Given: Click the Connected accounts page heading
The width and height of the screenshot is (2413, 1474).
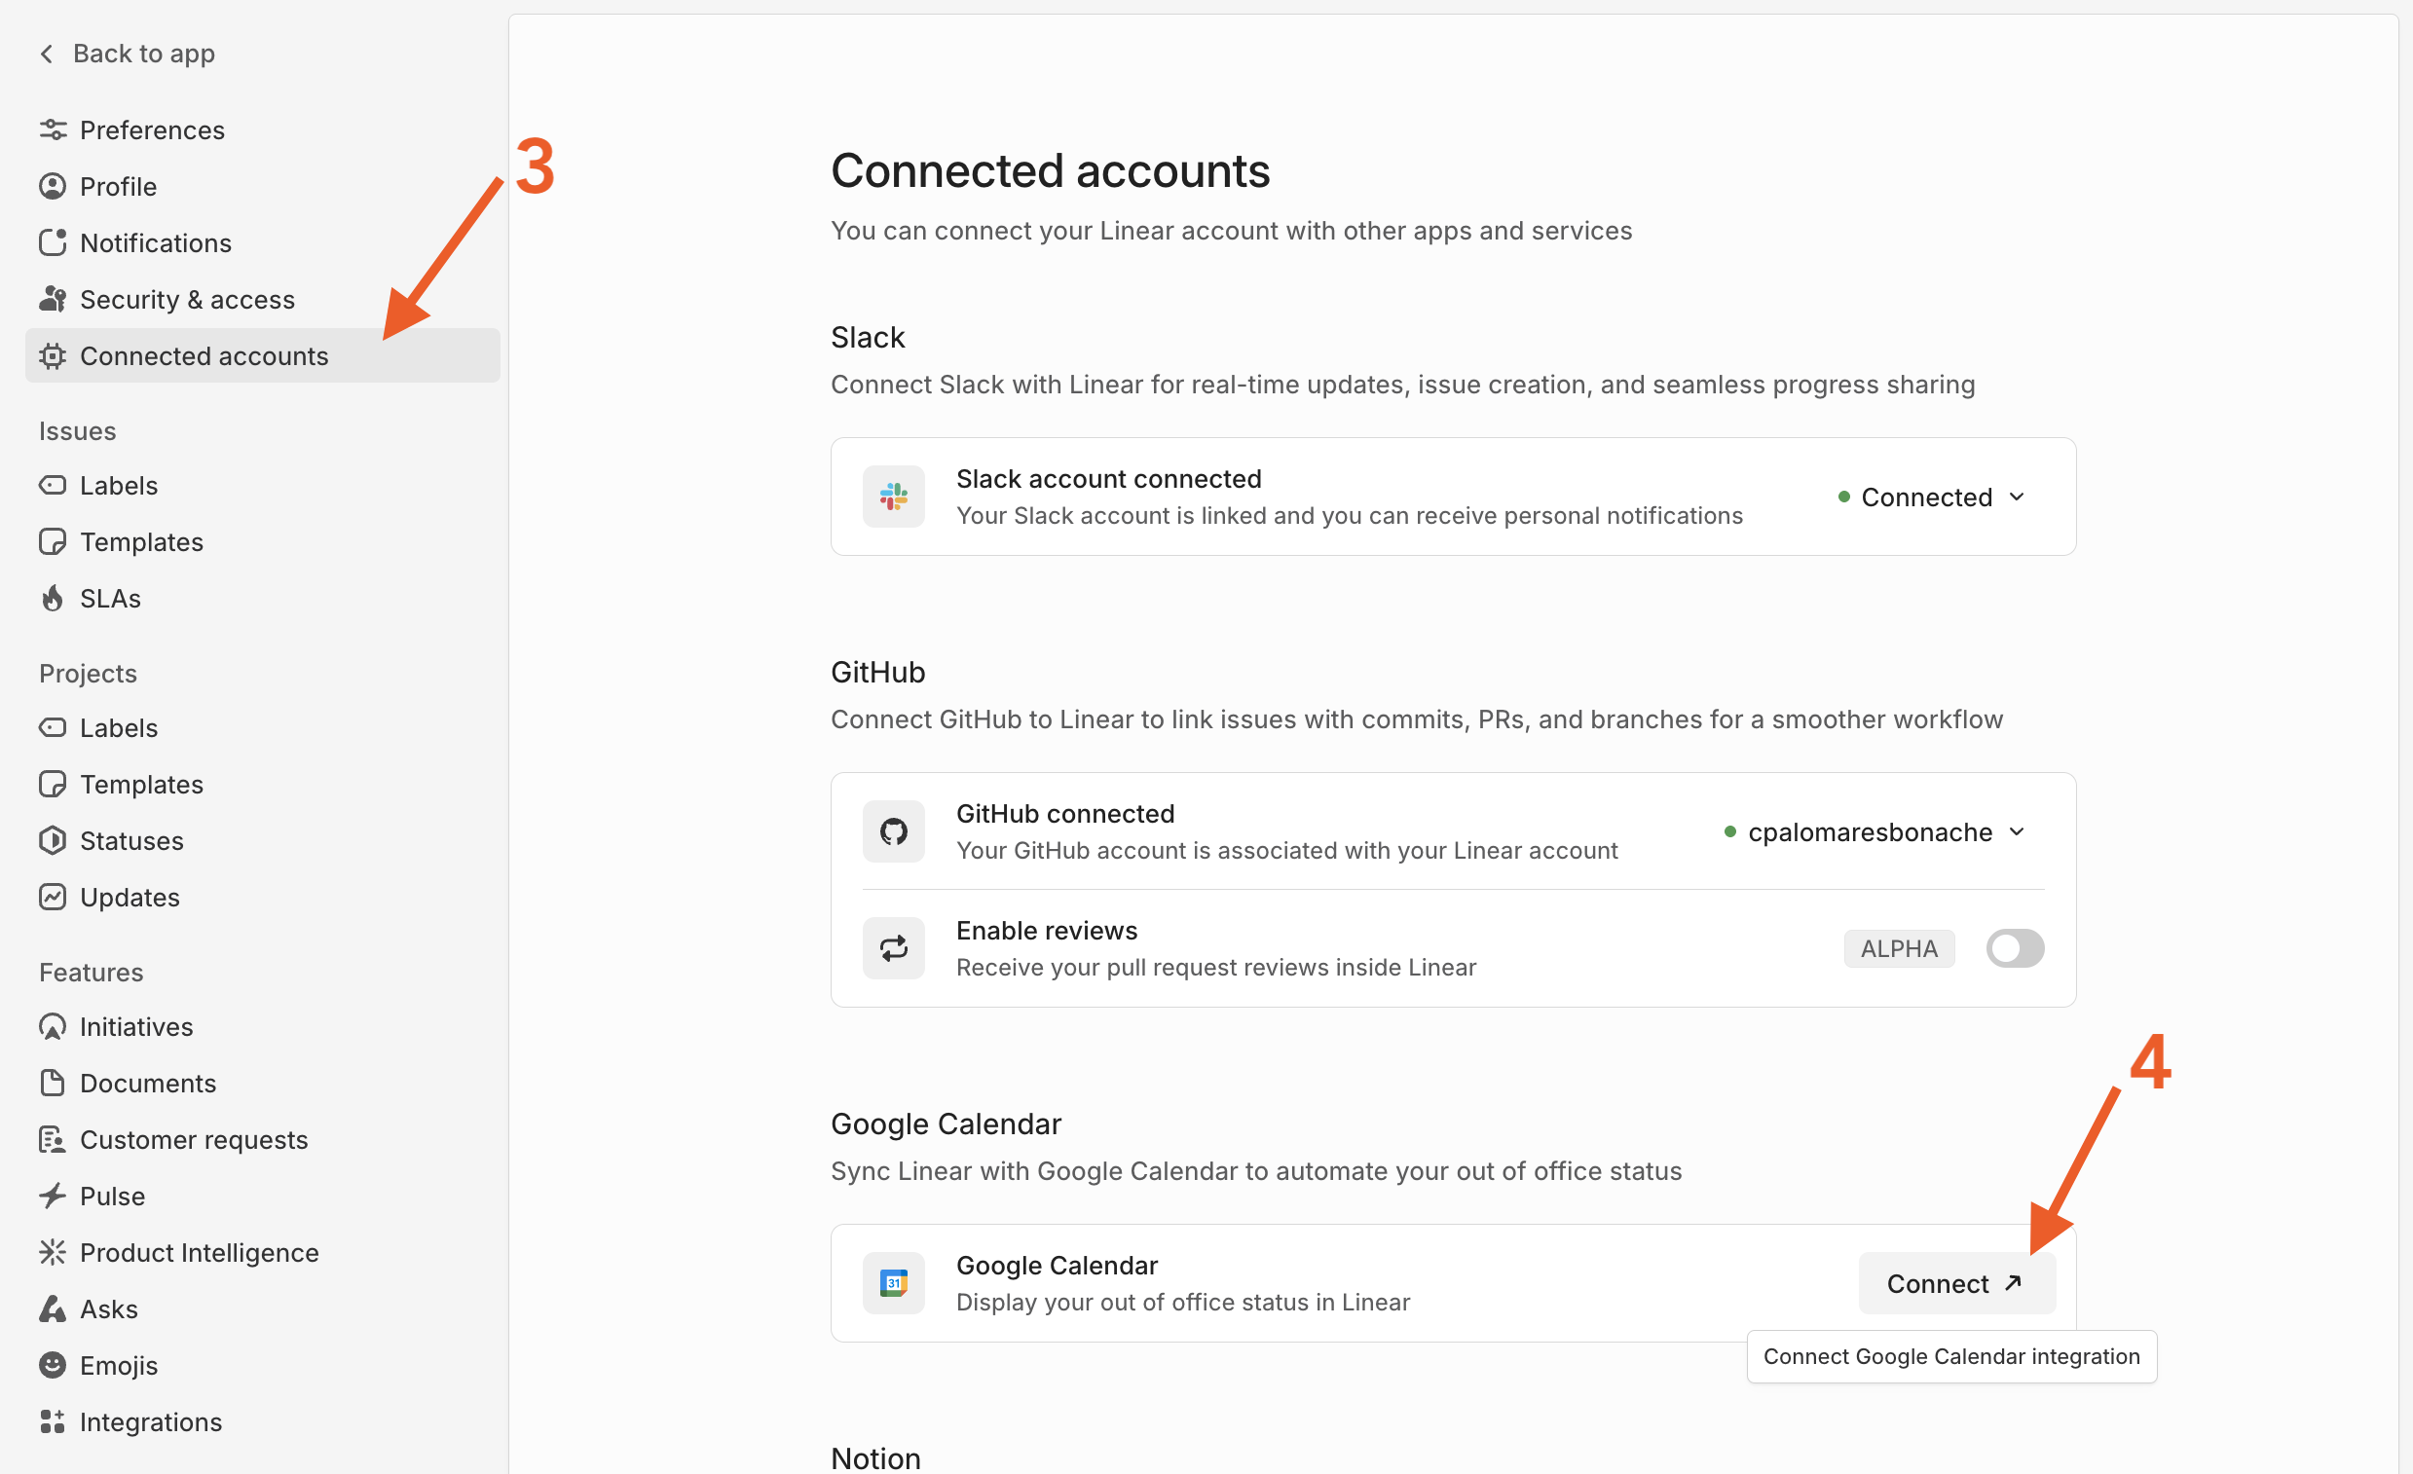Looking at the screenshot, I should [x=1050, y=171].
